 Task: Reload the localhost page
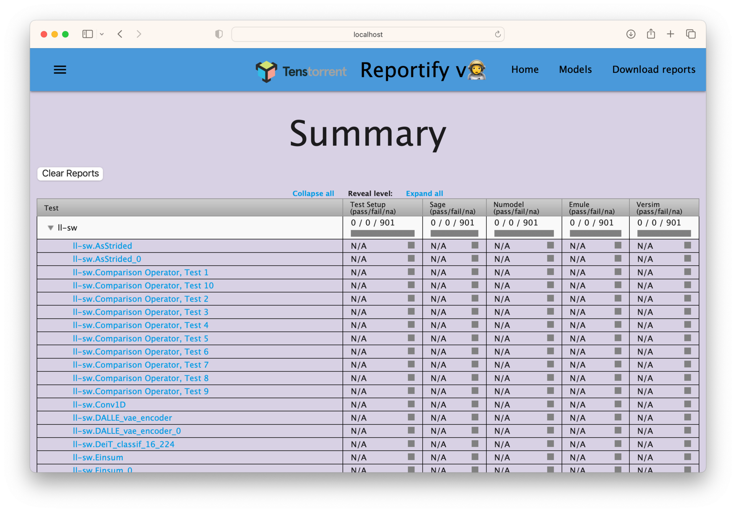pyautogui.click(x=498, y=34)
